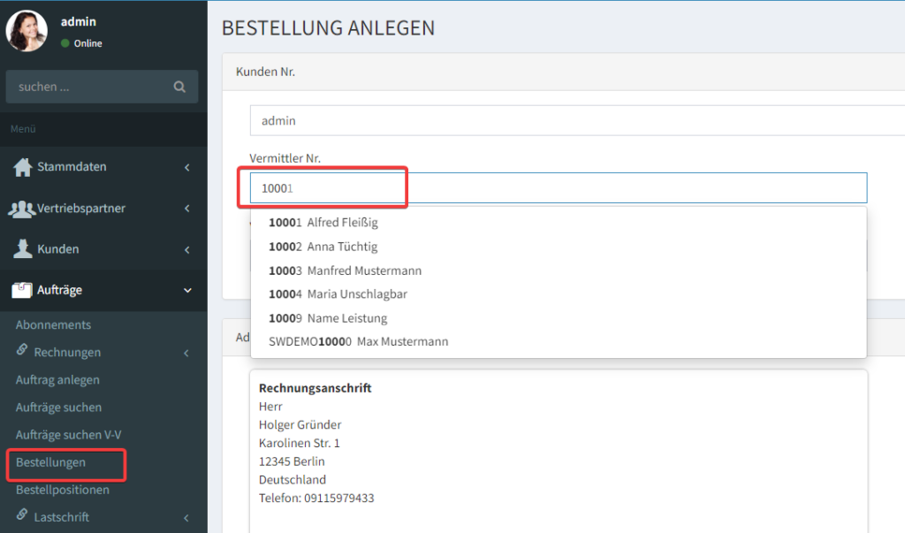Pick SWDEMO10000 Max Mustermann suggestion

click(x=358, y=341)
